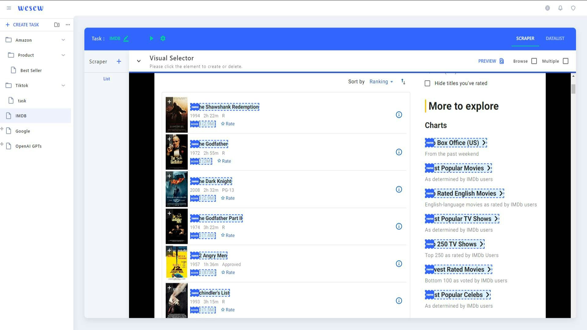Rate The Godfather with the star
This screenshot has width=587, height=330.
pyautogui.click(x=224, y=161)
